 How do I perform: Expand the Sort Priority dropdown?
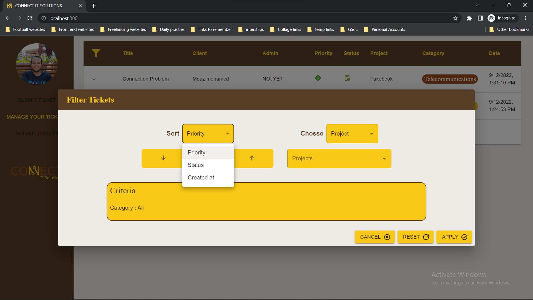click(208, 133)
